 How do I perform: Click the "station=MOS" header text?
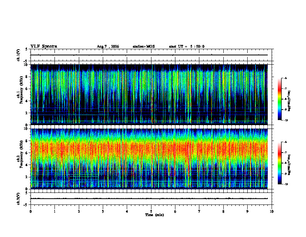pyautogui.click(x=144, y=46)
